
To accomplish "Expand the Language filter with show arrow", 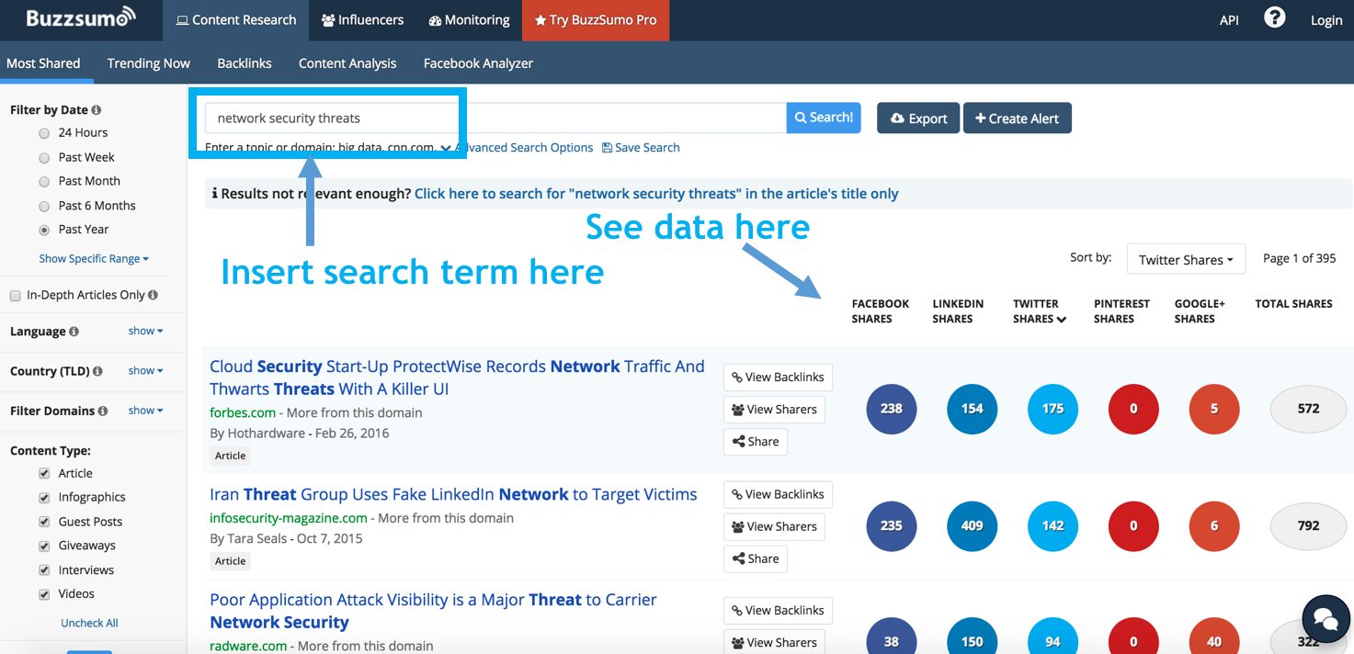I will pyautogui.click(x=145, y=331).
